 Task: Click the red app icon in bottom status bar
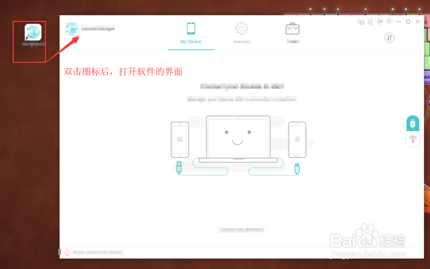pyautogui.click(x=67, y=252)
